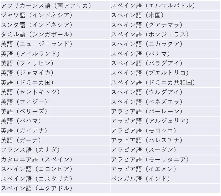The height and width of the screenshot is (196, 221).
Task: Click the ベンガル語（インド） cell
Action: coord(140,179)
